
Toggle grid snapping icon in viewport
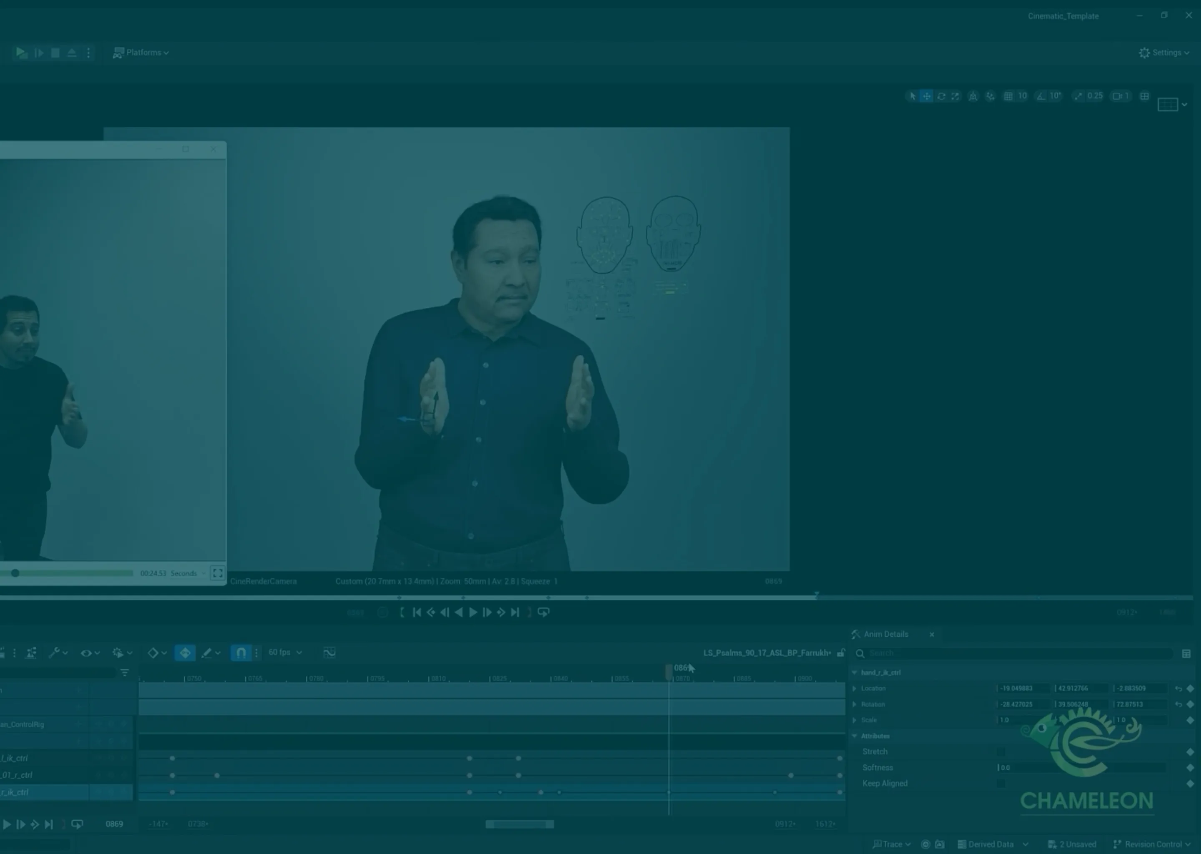[1008, 96]
